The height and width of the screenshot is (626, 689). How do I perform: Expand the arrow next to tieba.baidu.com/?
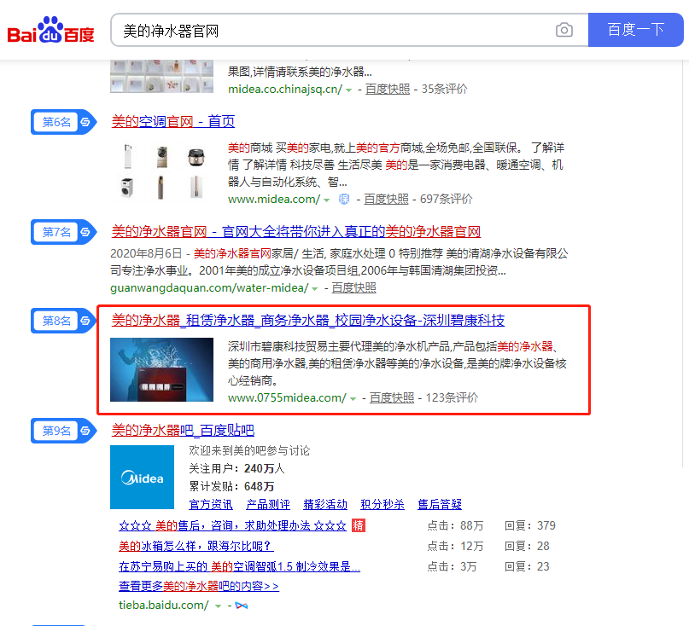coord(218,606)
